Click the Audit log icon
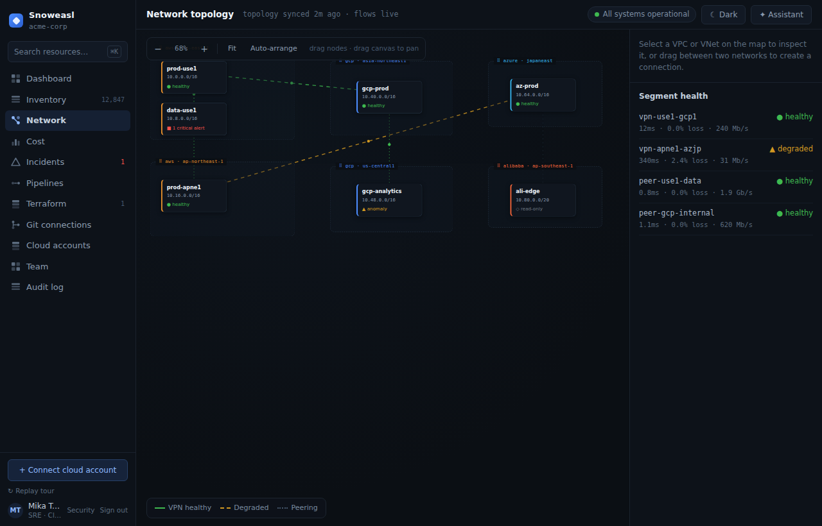The width and height of the screenshot is (822, 526). pos(16,287)
